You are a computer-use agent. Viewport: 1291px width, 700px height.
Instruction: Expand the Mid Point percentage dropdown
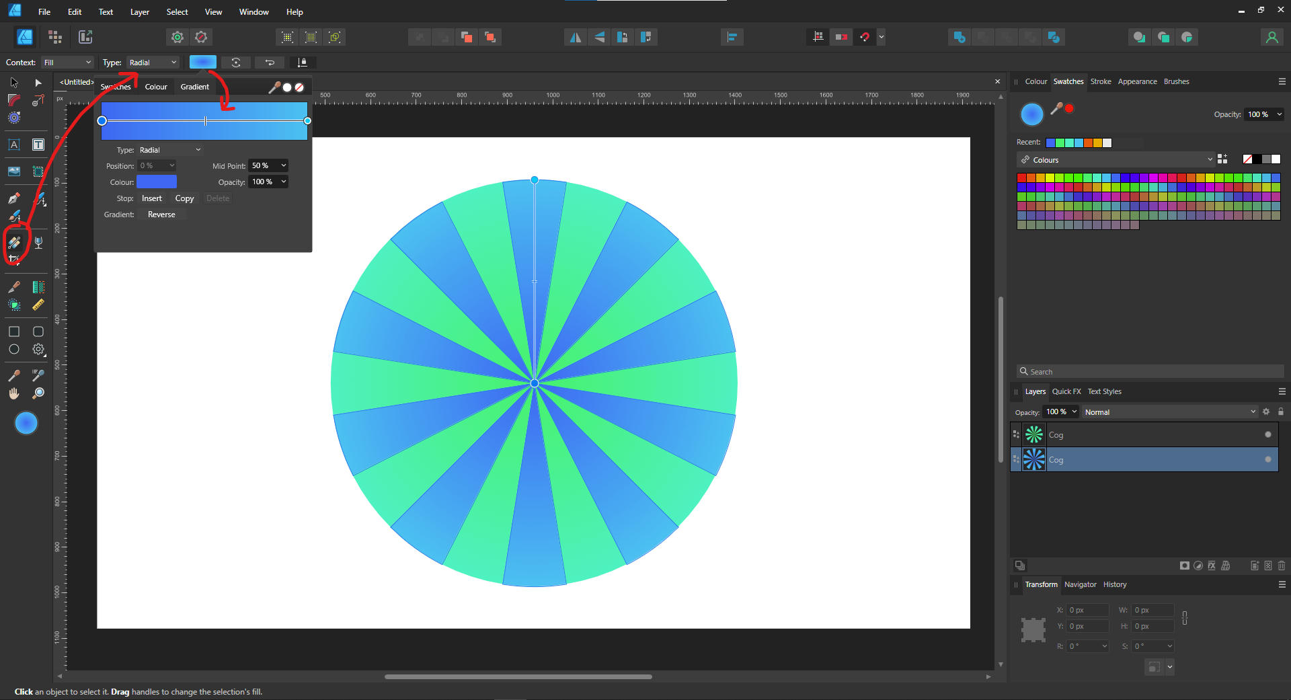coord(284,165)
